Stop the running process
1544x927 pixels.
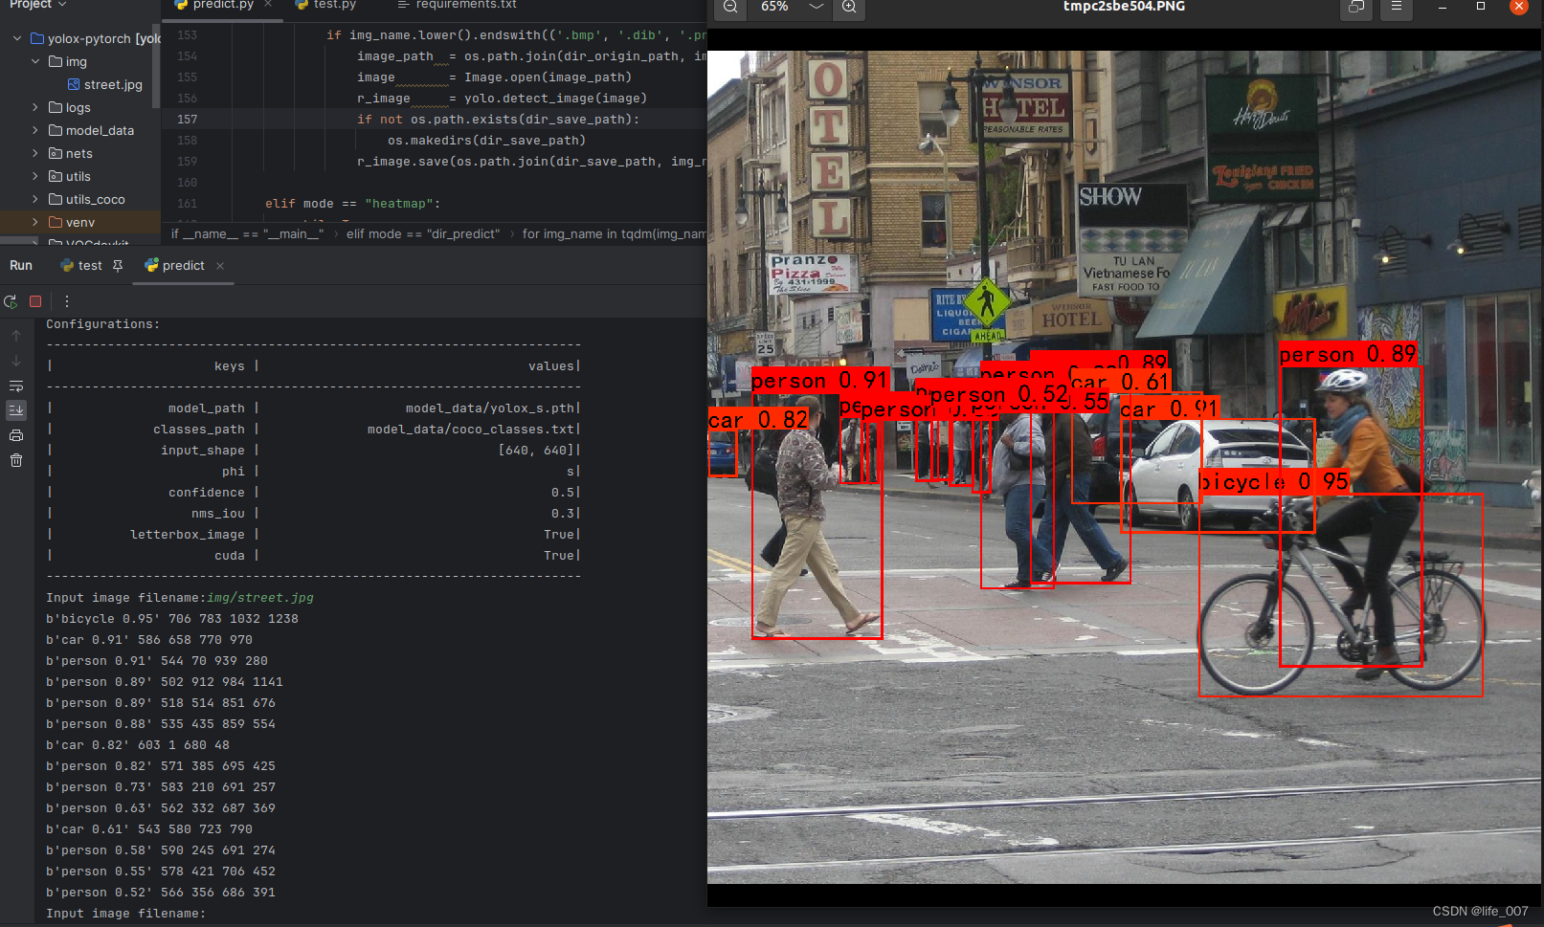pyautogui.click(x=35, y=301)
